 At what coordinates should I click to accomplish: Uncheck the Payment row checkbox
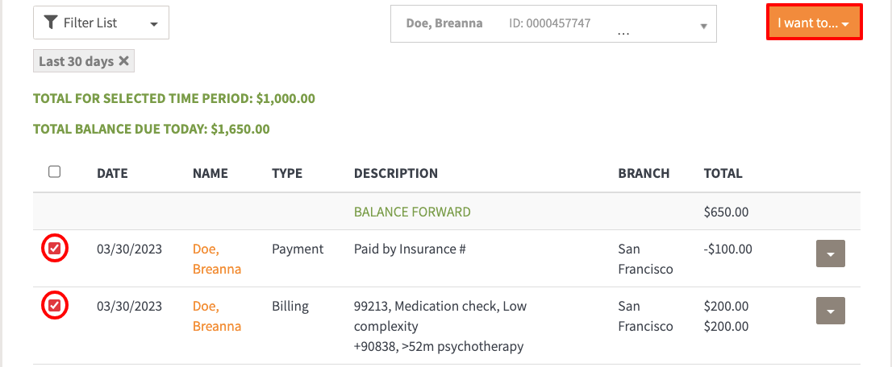[54, 249]
